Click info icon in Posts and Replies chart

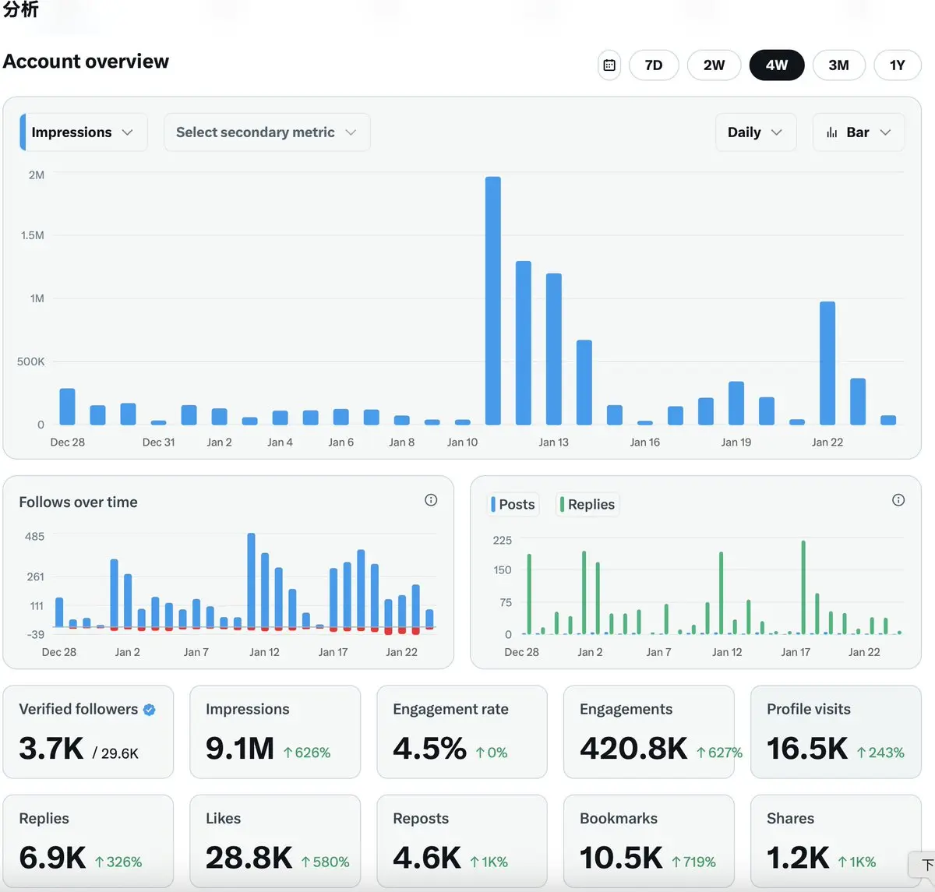[898, 500]
